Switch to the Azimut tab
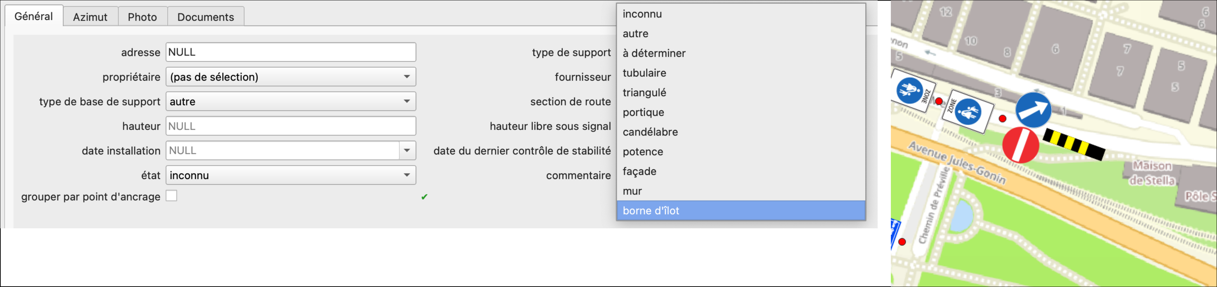The width and height of the screenshot is (1217, 287). (x=91, y=16)
